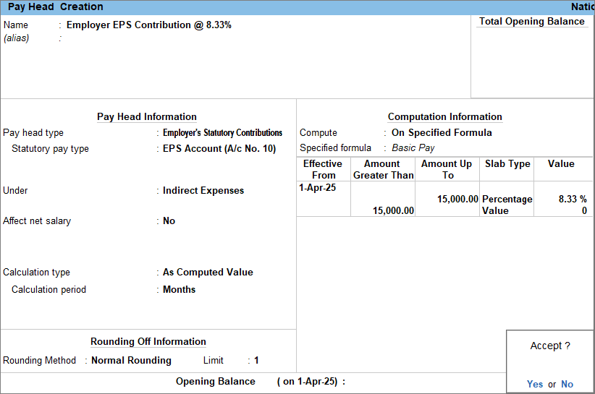
Task: Select Calculation period Months value
Action: click(179, 290)
